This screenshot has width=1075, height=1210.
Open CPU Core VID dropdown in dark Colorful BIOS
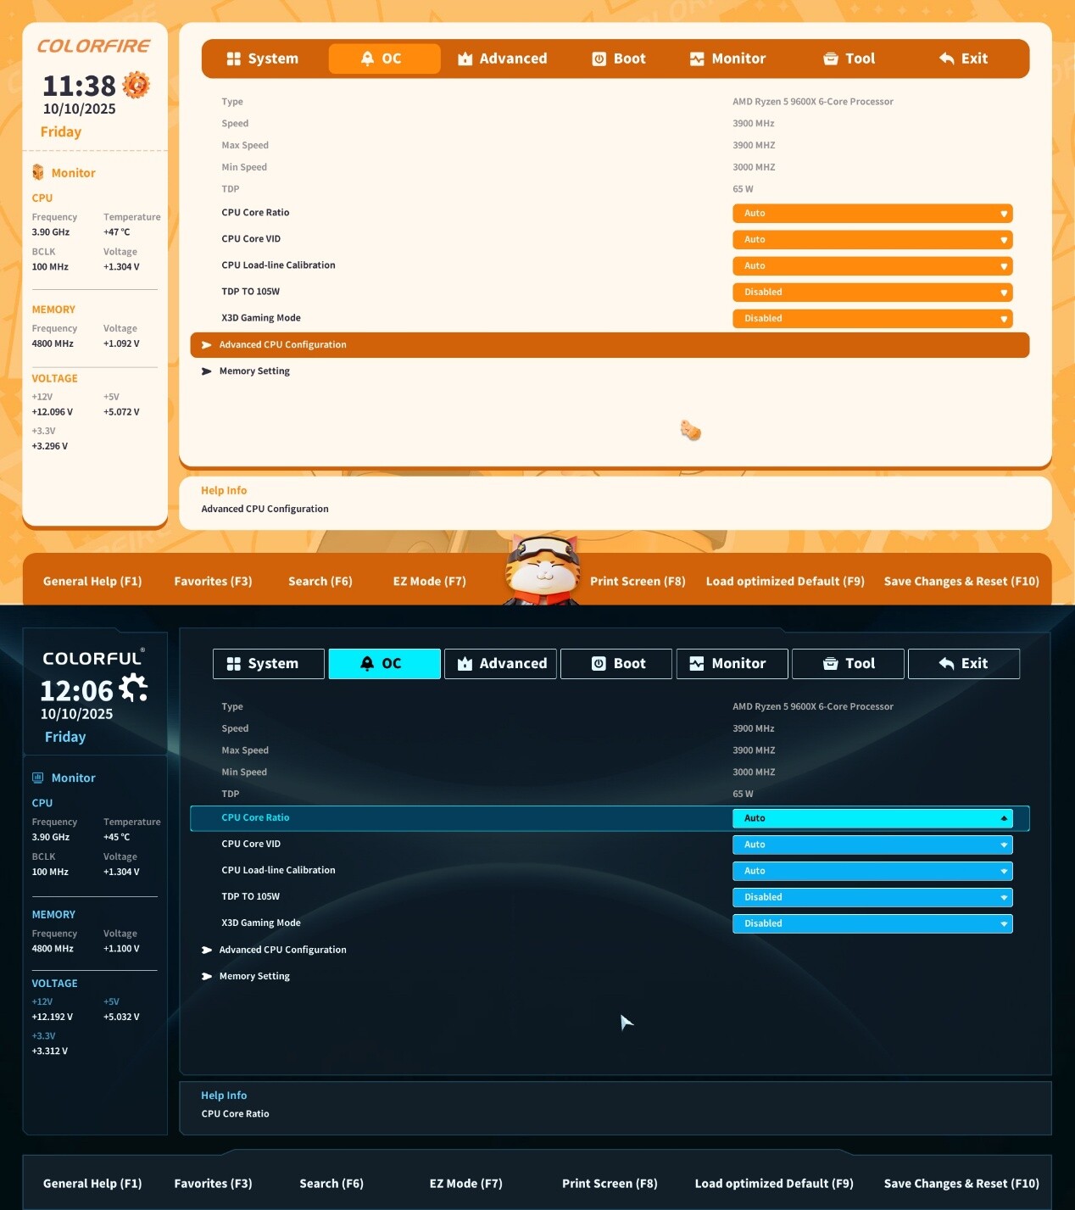click(872, 845)
